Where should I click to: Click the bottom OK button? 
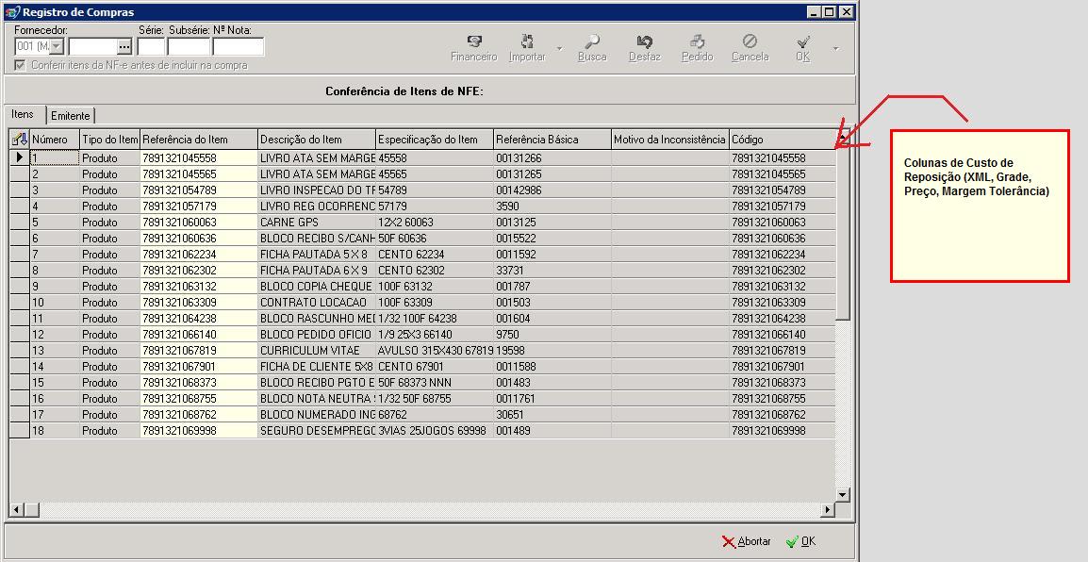[800, 541]
